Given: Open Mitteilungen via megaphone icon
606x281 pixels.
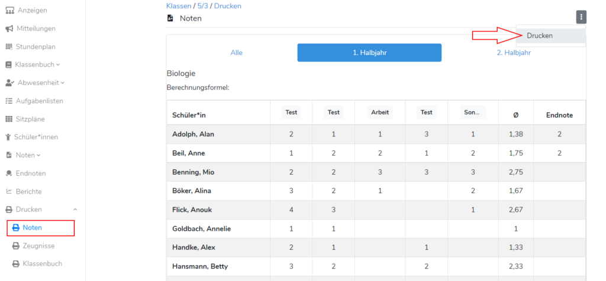Looking at the screenshot, I should point(9,28).
